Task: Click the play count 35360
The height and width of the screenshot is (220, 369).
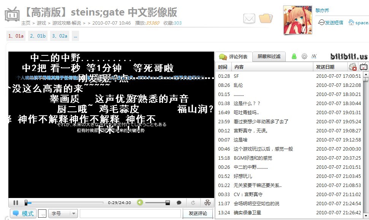Action: 152,23
